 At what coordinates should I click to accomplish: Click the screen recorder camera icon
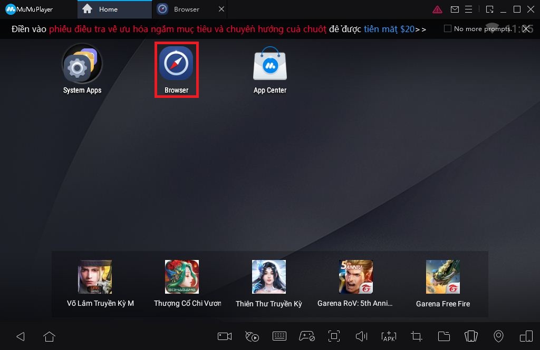click(225, 336)
